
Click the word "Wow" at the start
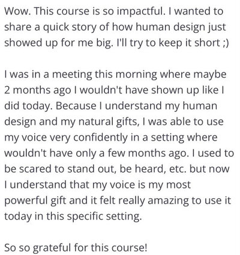(17, 11)
